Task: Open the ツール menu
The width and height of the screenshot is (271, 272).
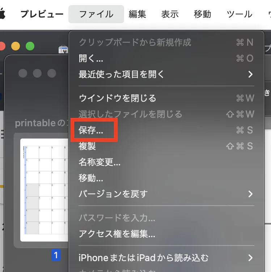Action: pos(239,14)
